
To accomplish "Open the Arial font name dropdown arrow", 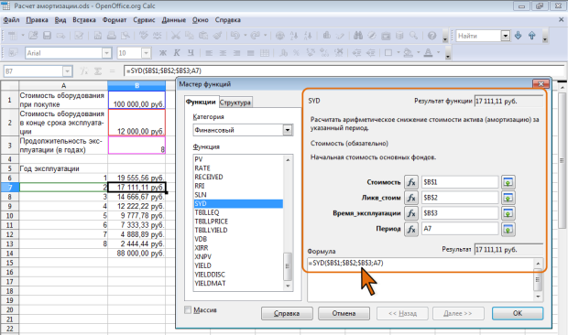I will [106, 53].
